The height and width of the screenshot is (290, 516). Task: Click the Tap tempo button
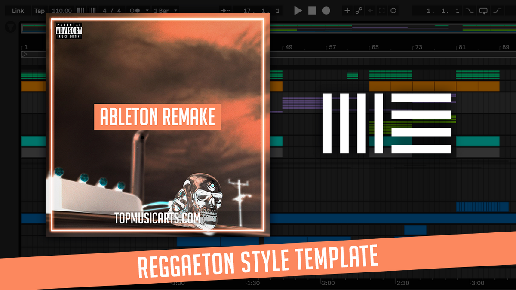point(39,10)
